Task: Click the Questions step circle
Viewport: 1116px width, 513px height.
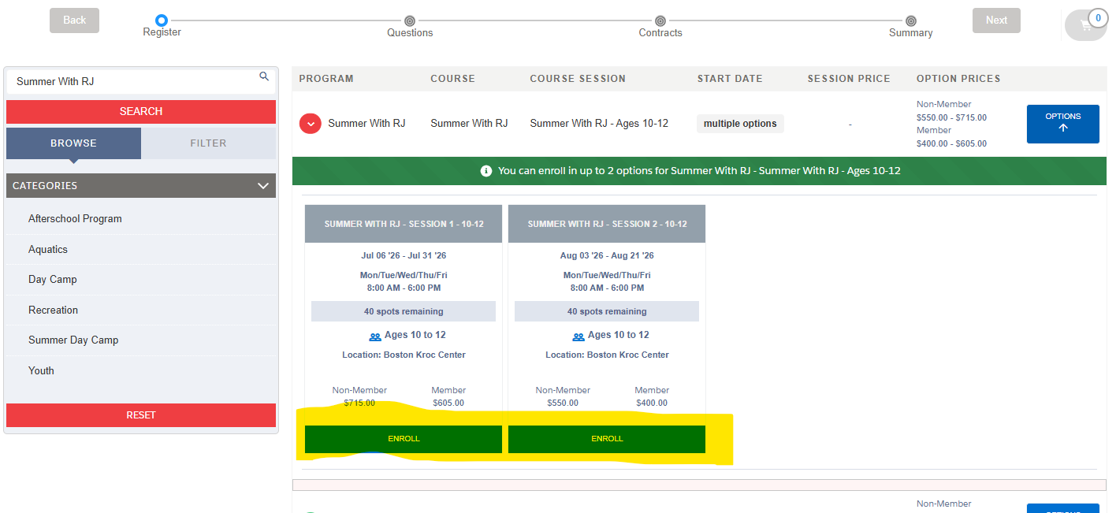Action: point(410,20)
